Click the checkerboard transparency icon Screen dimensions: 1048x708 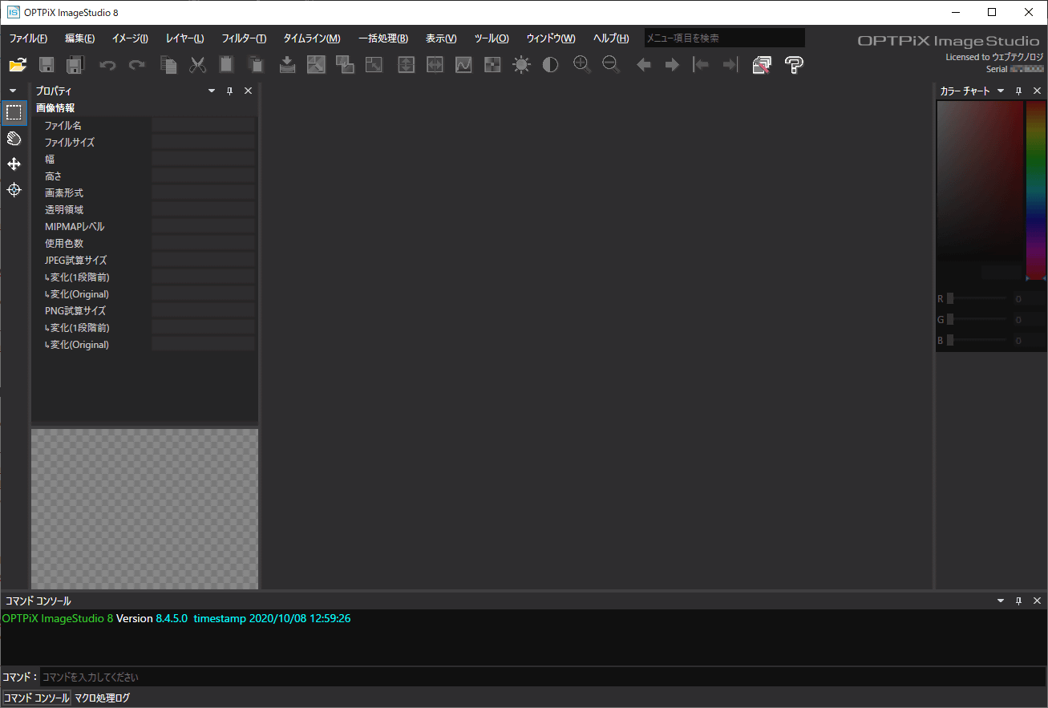[x=492, y=65]
